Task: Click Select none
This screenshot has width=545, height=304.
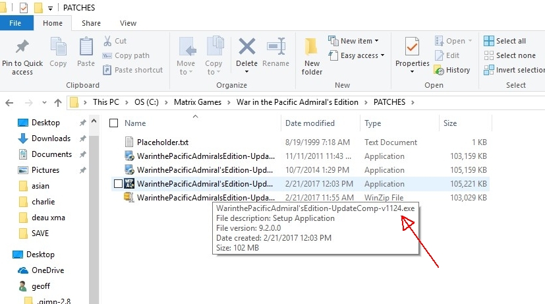Action: [x=509, y=55]
